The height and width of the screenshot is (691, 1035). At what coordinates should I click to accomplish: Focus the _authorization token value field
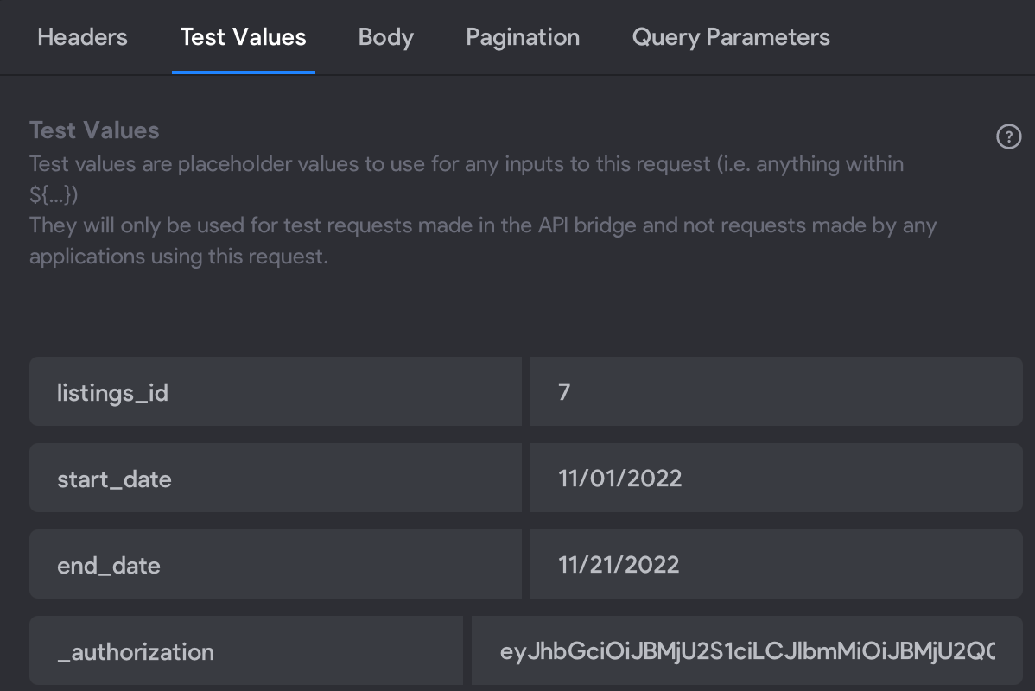[x=747, y=650]
